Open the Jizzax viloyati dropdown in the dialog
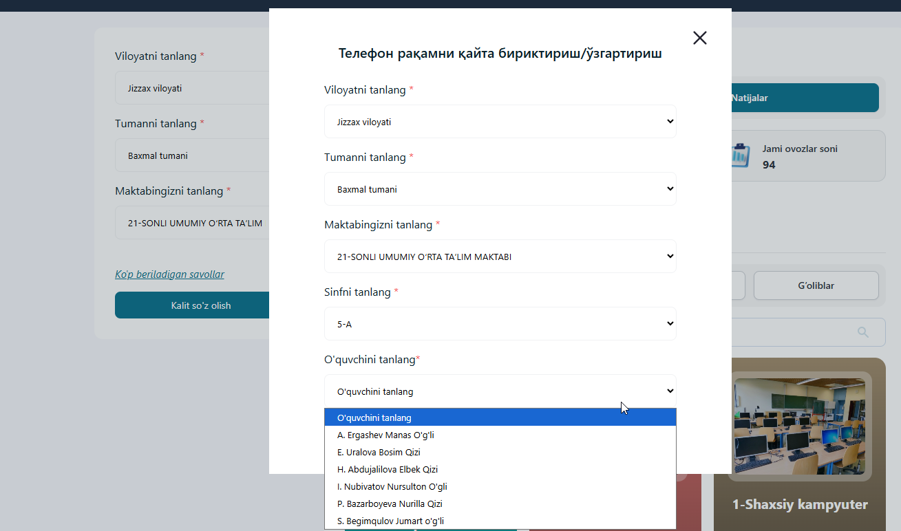The width and height of the screenshot is (901, 531). pyautogui.click(x=500, y=122)
